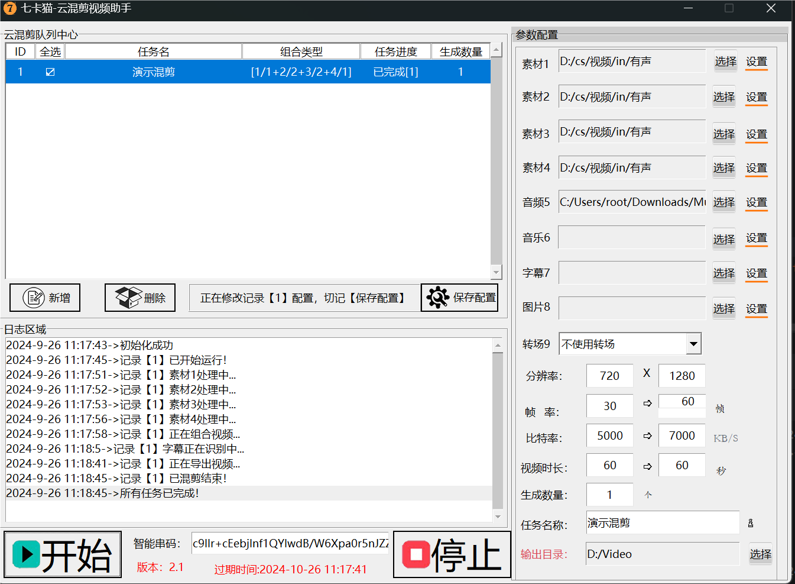The height and width of the screenshot is (584, 795).
Task: Click the maximum bitrate field 7000
Action: click(682, 435)
